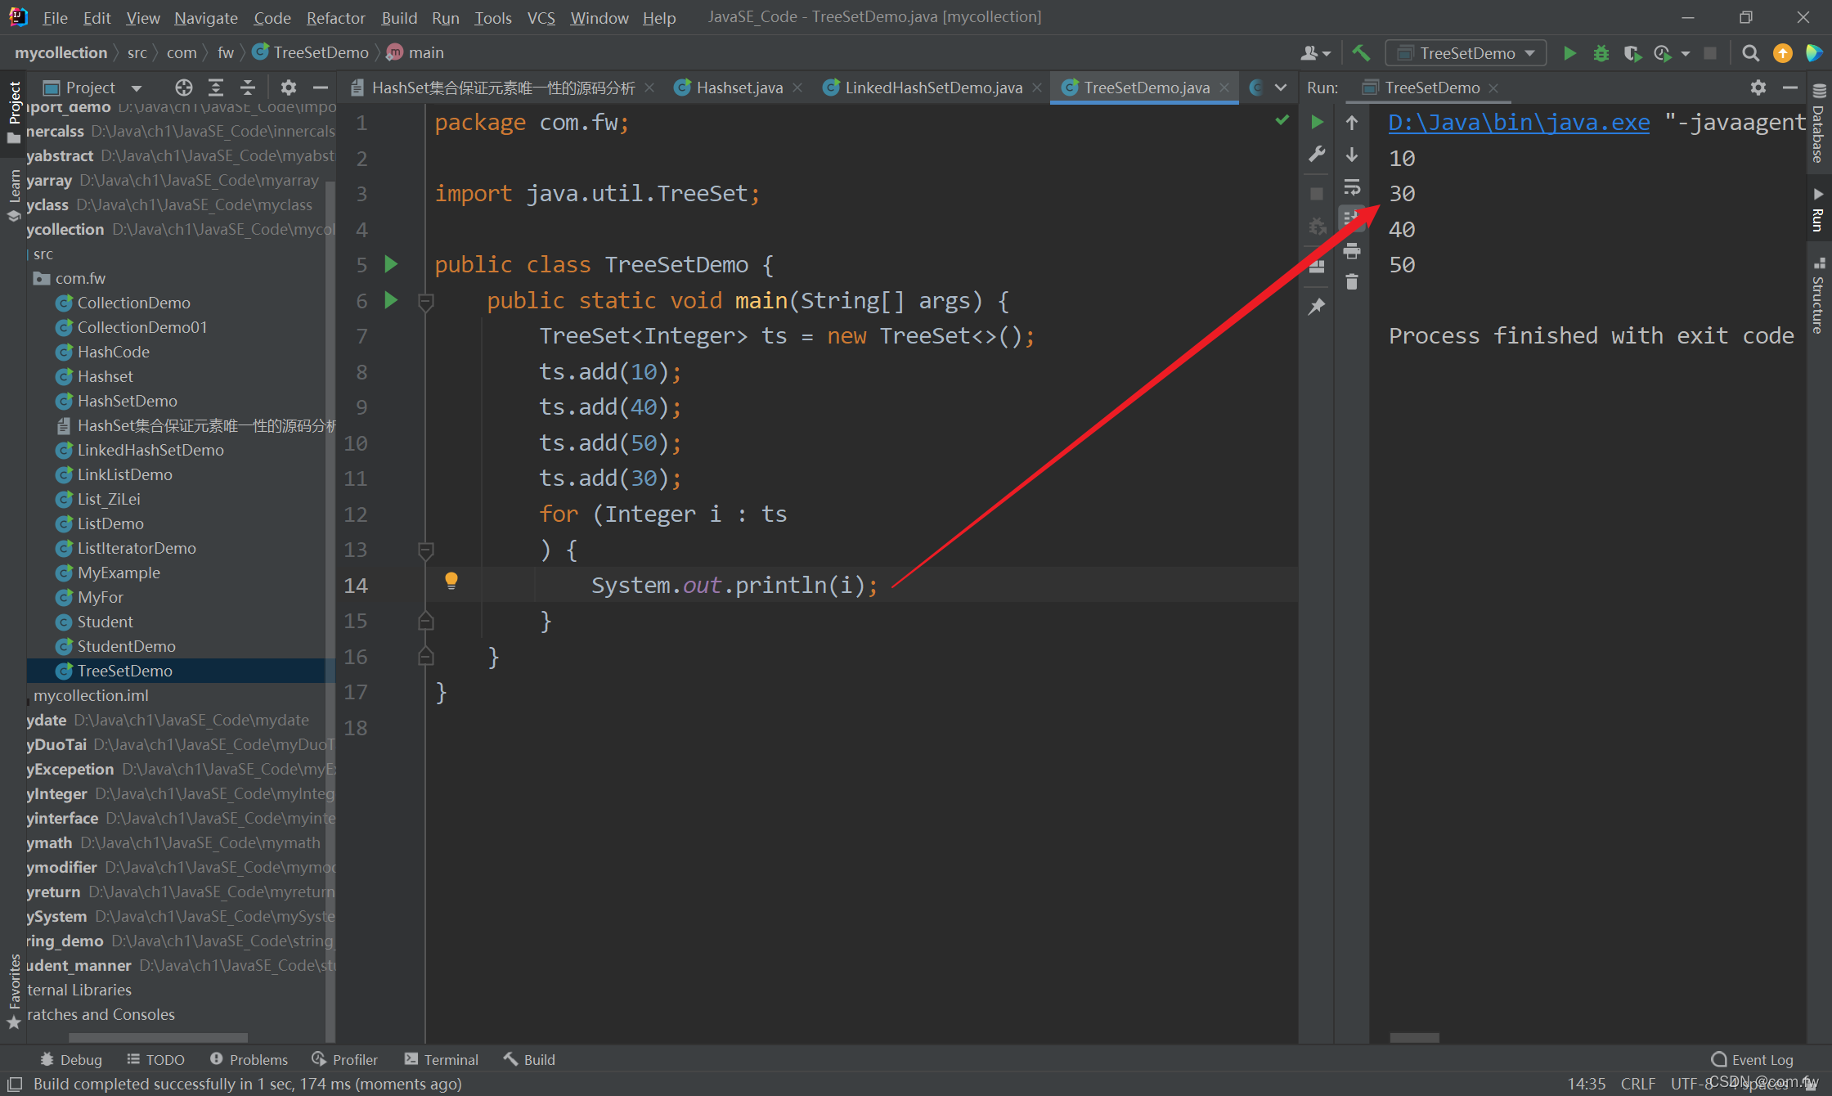The height and width of the screenshot is (1096, 1832).
Task: Click Run with Coverage icon
Action: click(x=1632, y=53)
